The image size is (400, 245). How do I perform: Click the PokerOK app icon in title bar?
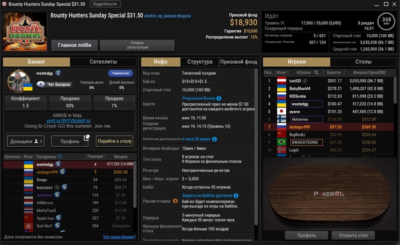(4, 4)
